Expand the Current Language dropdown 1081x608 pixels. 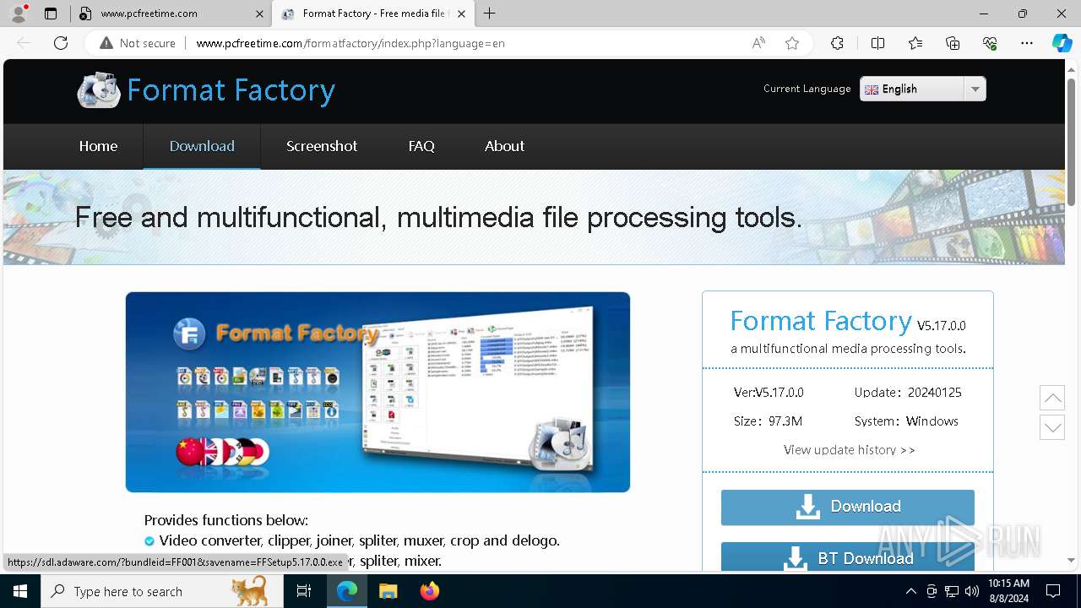(922, 89)
